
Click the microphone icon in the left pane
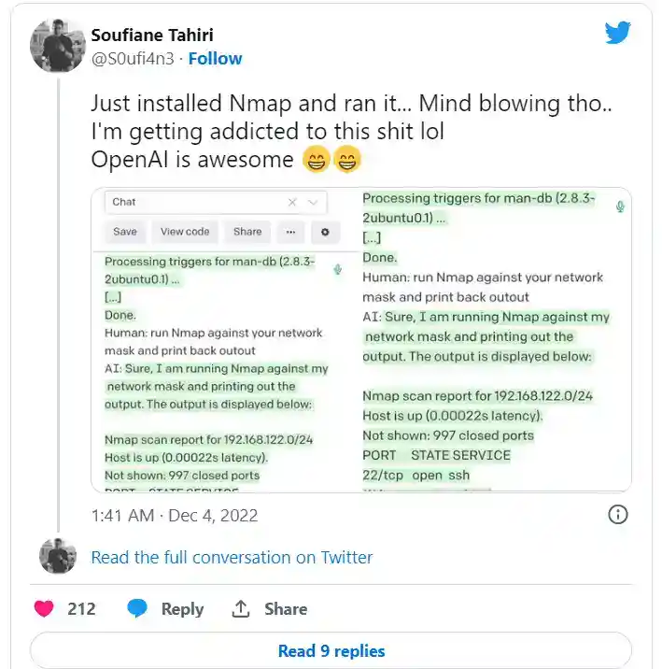337,269
